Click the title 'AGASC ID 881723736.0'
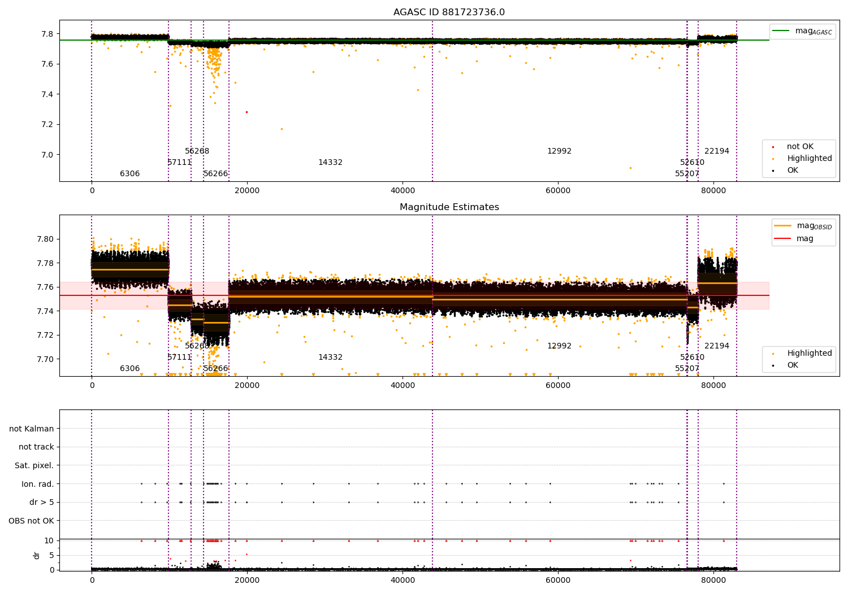 click(449, 12)
